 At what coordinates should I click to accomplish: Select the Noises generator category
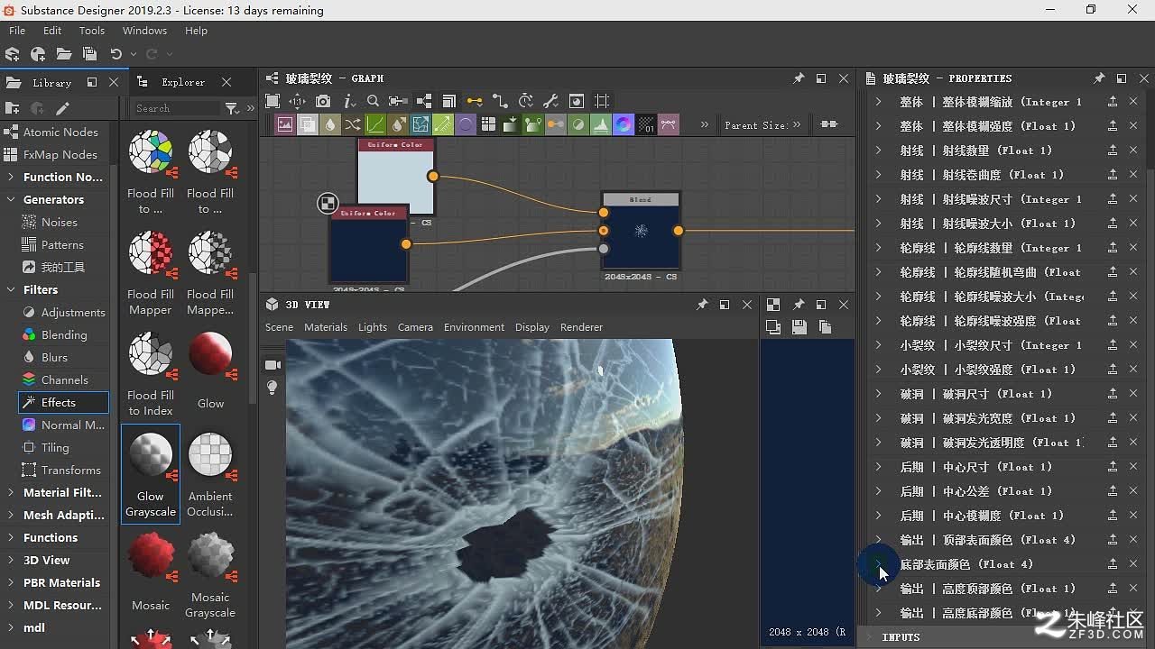click(x=60, y=222)
